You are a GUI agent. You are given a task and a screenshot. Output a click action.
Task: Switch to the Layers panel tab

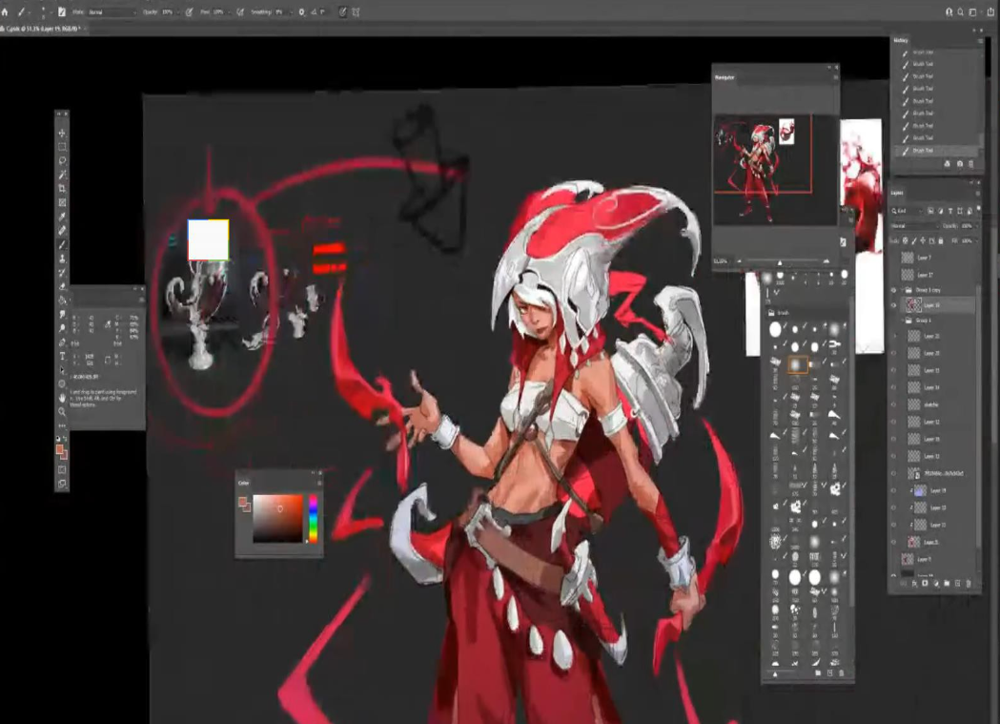[897, 193]
